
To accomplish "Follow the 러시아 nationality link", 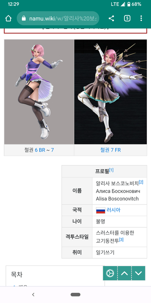I will (114, 210).
